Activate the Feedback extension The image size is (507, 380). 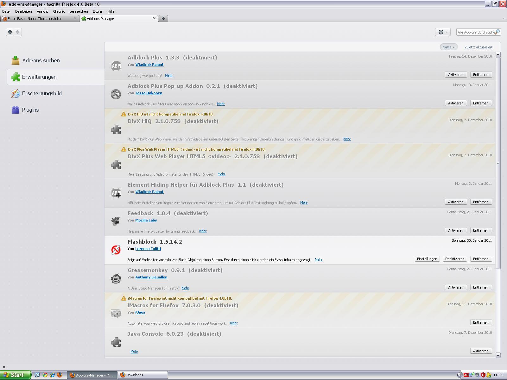coord(456,230)
